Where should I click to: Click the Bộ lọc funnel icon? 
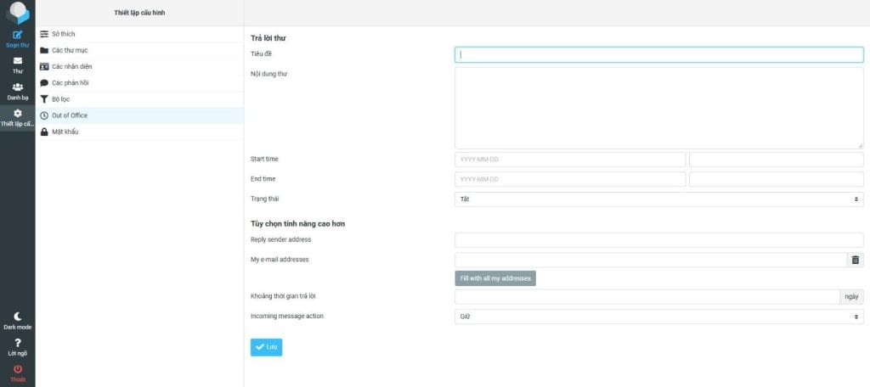click(x=44, y=99)
